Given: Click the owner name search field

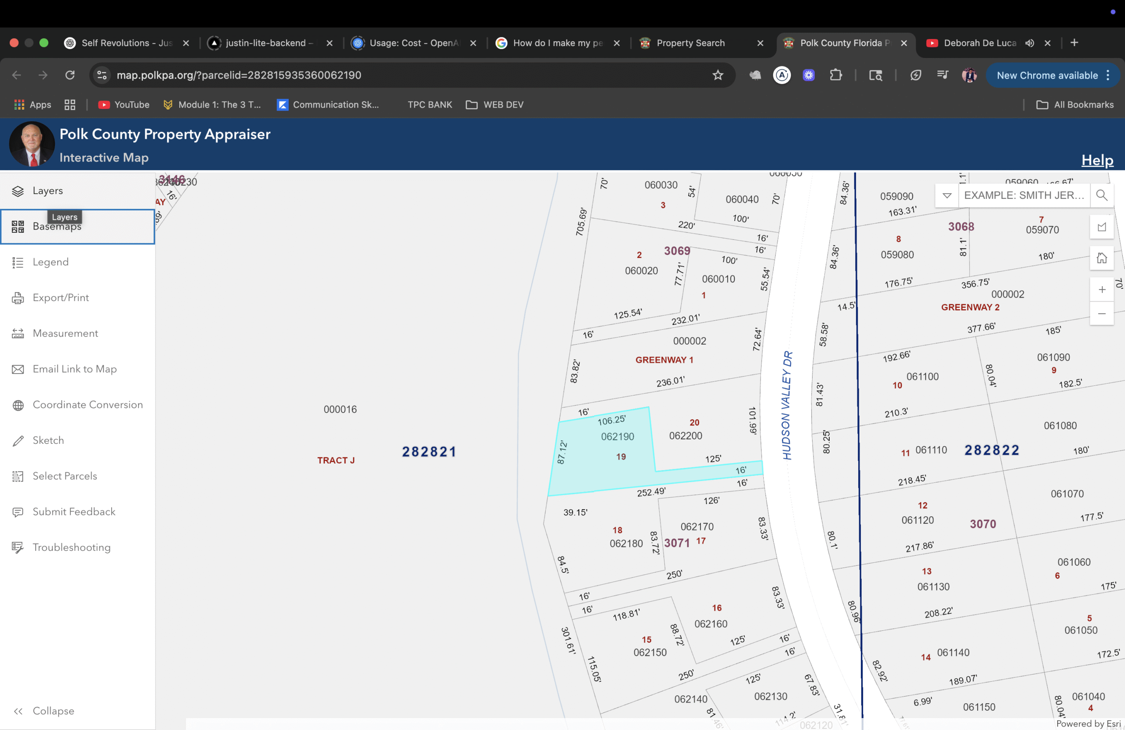Looking at the screenshot, I should (x=1023, y=195).
